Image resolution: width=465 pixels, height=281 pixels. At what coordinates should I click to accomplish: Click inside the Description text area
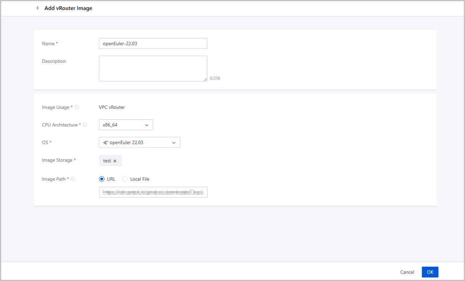[153, 69]
